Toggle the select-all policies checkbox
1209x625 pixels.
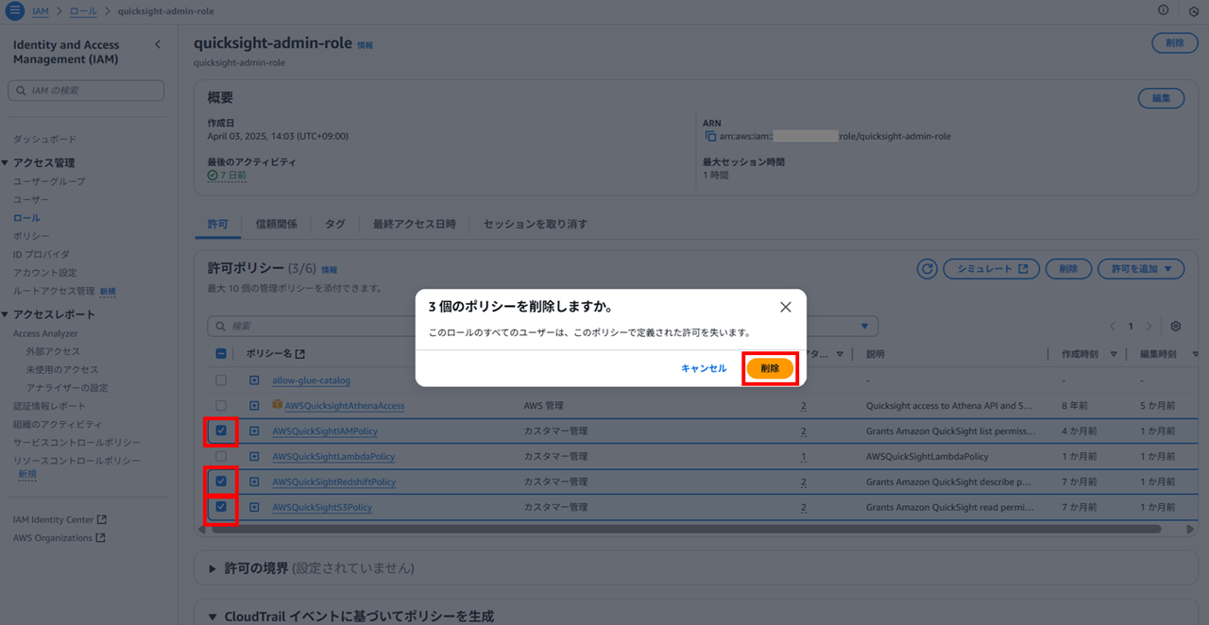221,354
